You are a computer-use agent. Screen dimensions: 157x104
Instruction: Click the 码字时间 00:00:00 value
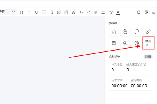click(x=119, y=86)
